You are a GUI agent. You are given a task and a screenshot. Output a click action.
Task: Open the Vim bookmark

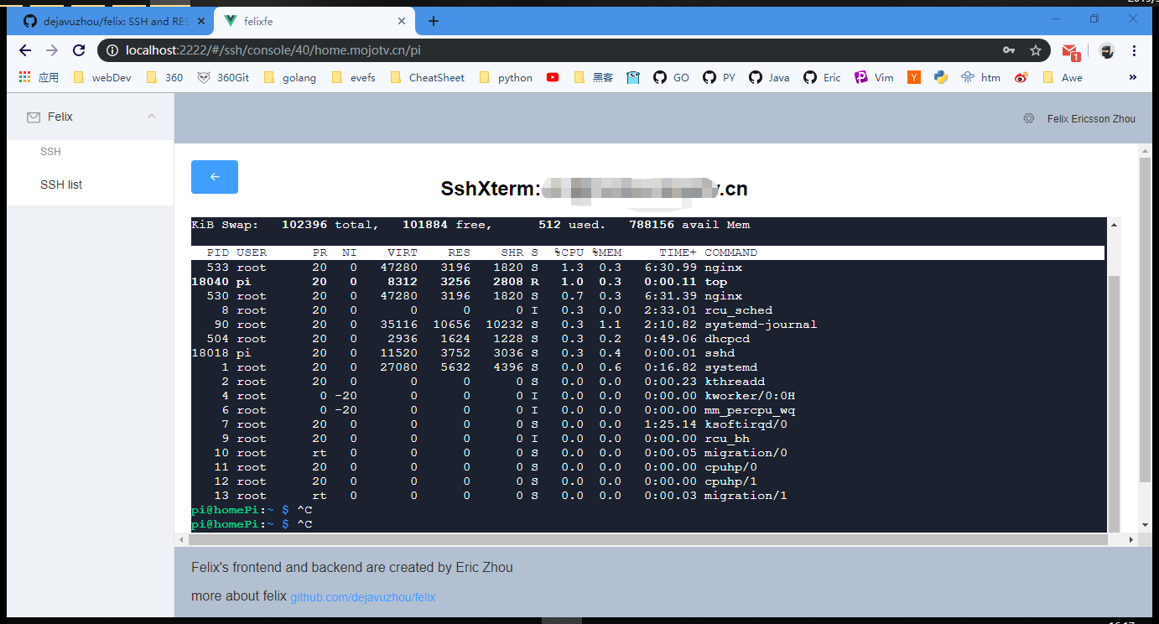pos(875,77)
